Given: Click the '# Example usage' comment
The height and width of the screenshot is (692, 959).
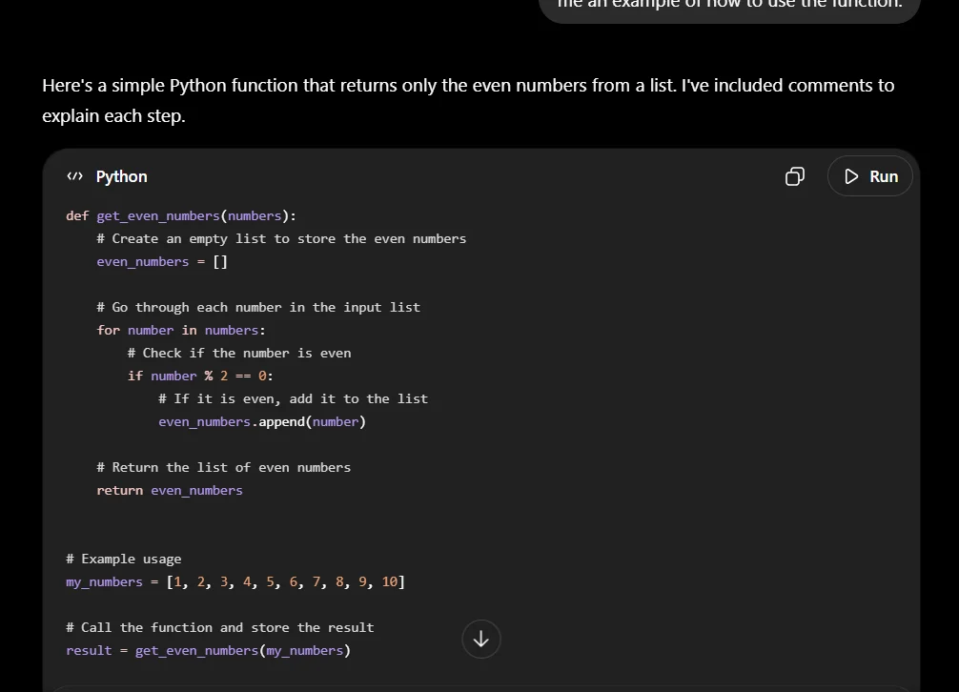Looking at the screenshot, I should pyautogui.click(x=124, y=560).
